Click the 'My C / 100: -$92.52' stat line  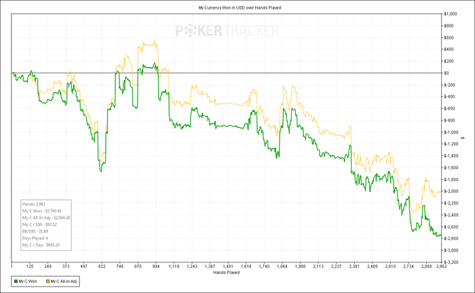(39, 224)
